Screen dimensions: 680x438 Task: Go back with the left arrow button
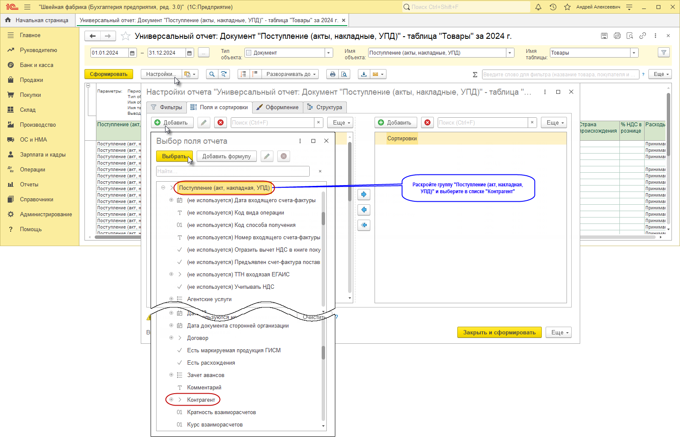93,36
